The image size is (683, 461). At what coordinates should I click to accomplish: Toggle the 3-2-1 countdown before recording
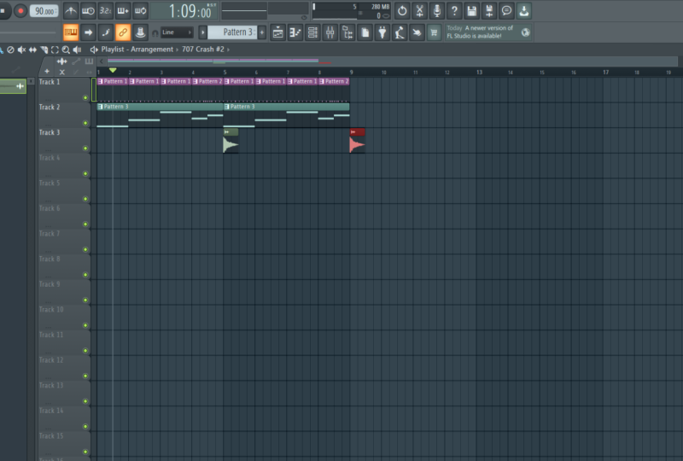[105, 11]
